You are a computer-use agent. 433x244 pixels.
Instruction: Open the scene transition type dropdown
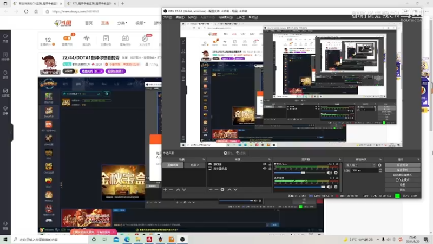[360, 165]
